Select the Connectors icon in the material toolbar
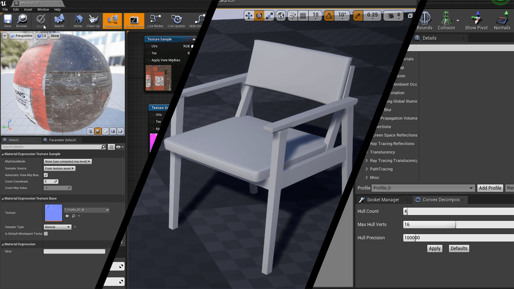 click(x=112, y=20)
